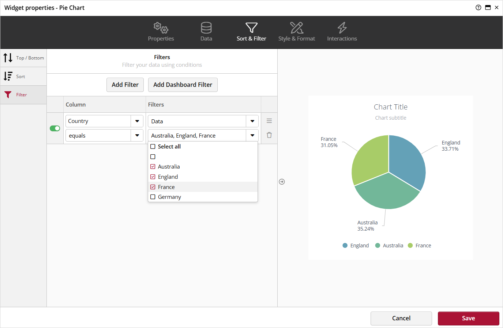
Task: Click the green Australia legend swatch
Action: (x=378, y=246)
